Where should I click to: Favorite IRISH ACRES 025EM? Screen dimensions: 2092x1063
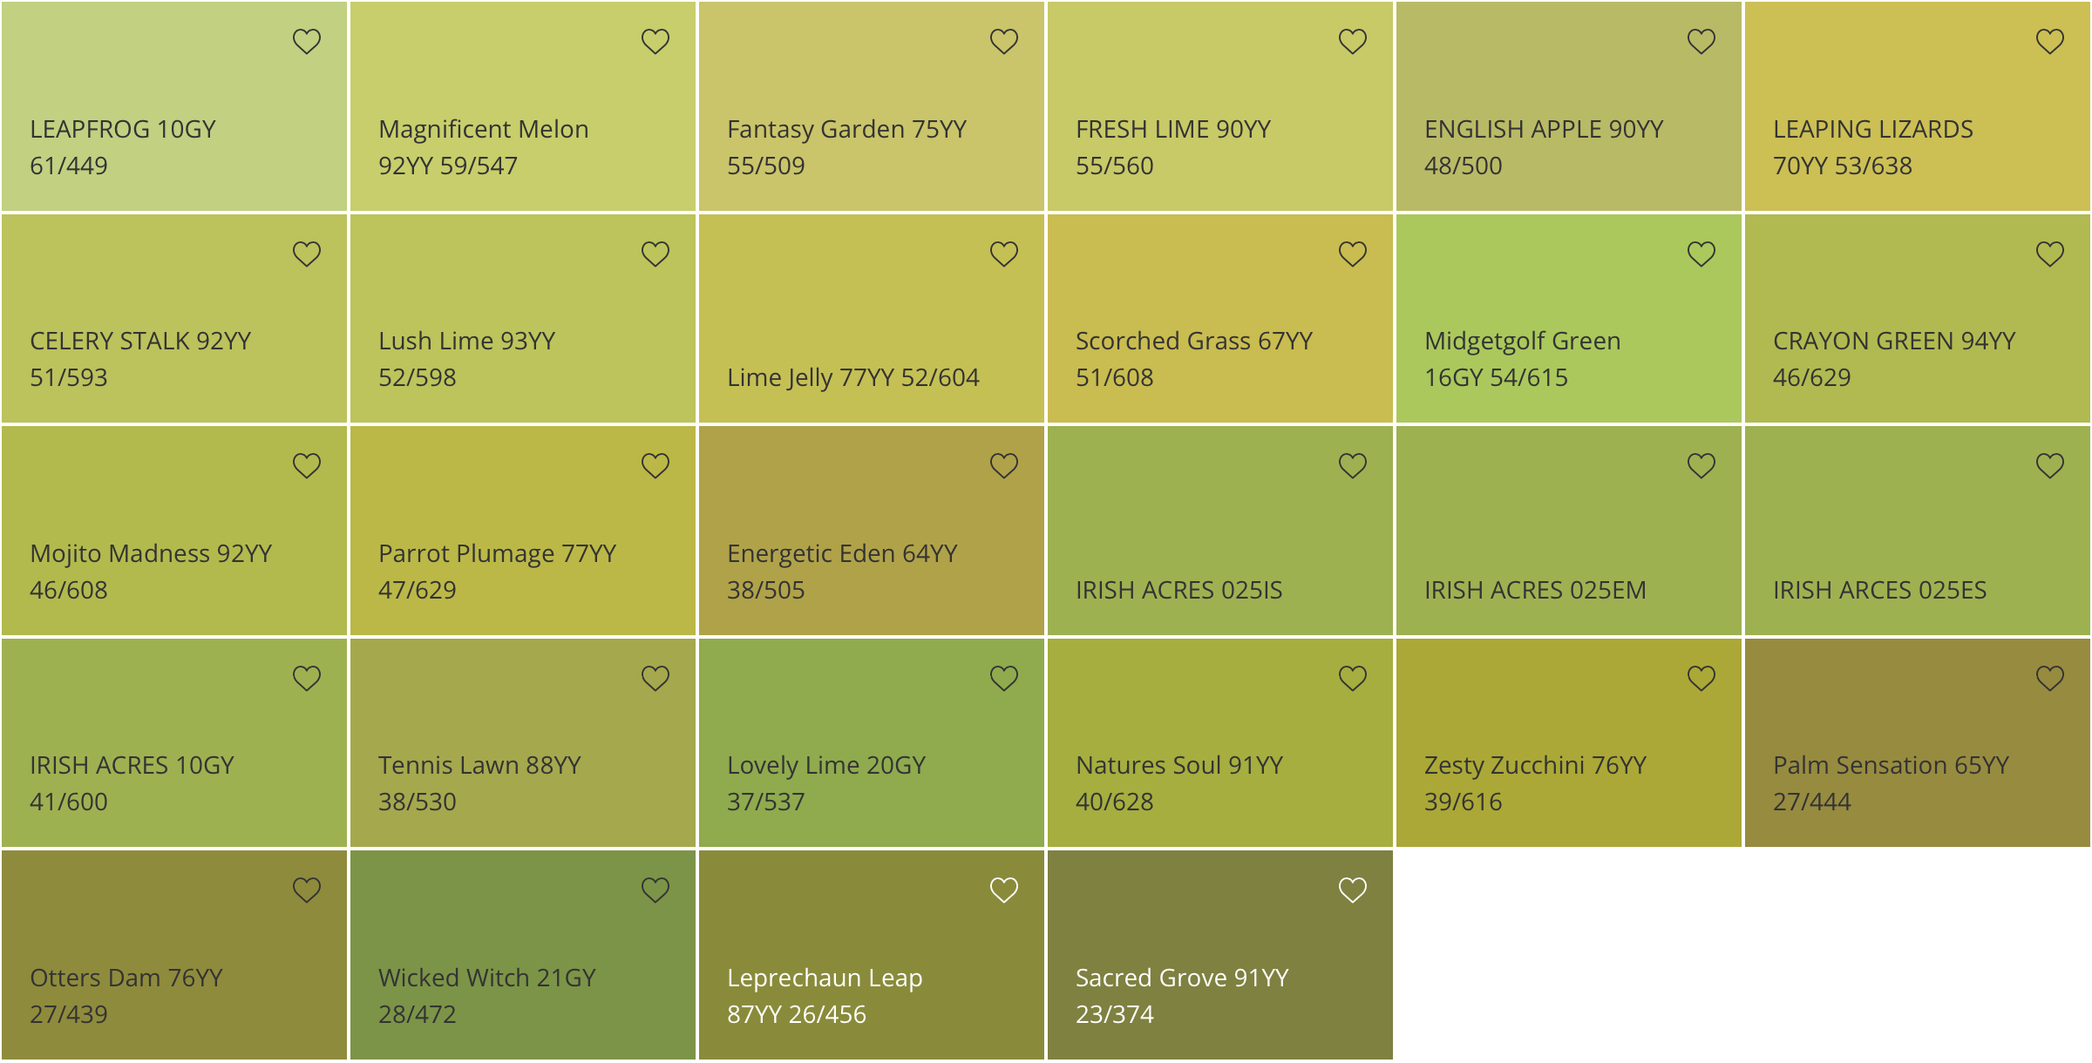1701,466
